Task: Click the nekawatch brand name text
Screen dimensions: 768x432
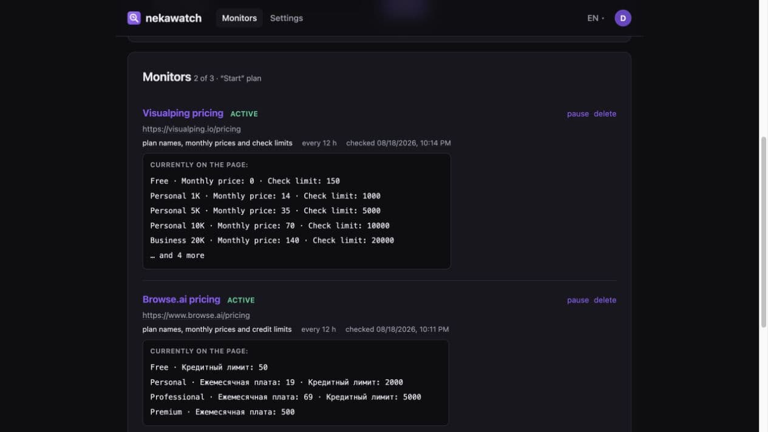Action: pos(174,18)
